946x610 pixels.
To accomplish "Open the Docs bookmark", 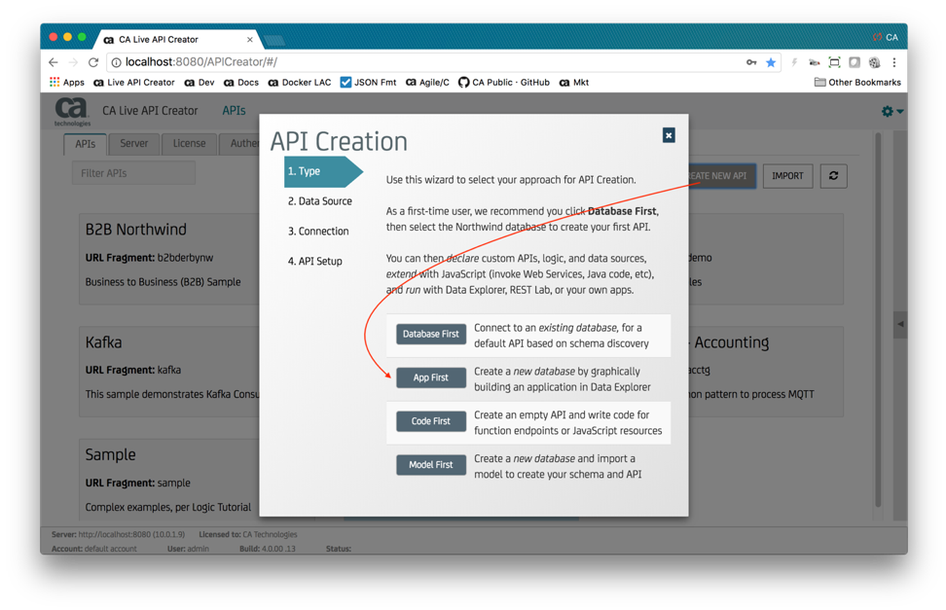I will point(240,82).
